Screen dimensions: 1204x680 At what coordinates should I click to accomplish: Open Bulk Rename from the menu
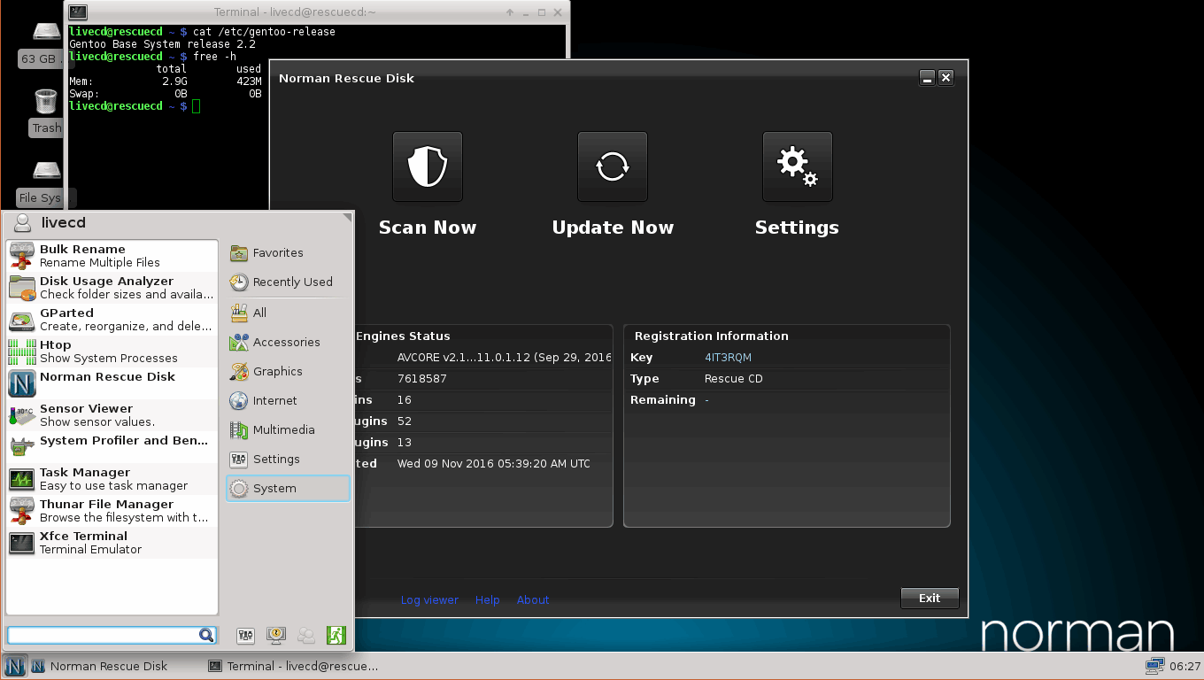tap(112, 256)
